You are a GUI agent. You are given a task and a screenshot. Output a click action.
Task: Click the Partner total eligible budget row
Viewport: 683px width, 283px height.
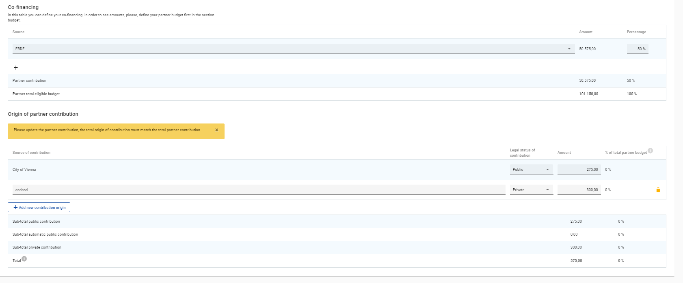36,94
